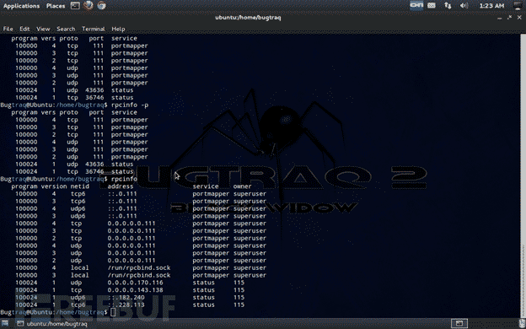Image resolution: width=526 pixels, height=329 pixels.
Task: Open the Chromium browser launcher
Action: [x=101, y=5]
